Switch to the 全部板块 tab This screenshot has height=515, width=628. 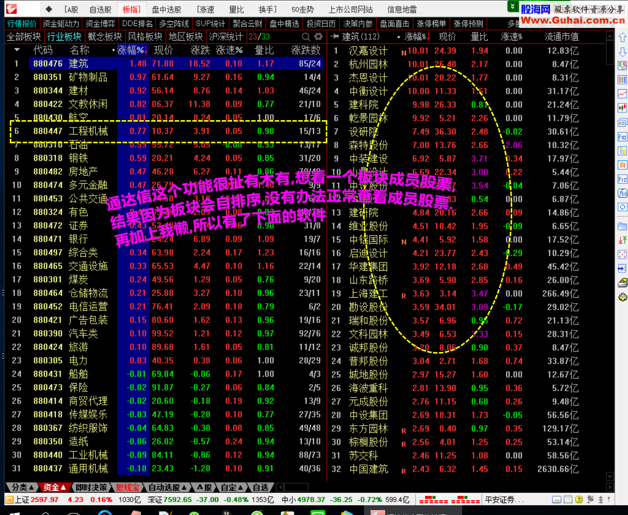coord(24,37)
